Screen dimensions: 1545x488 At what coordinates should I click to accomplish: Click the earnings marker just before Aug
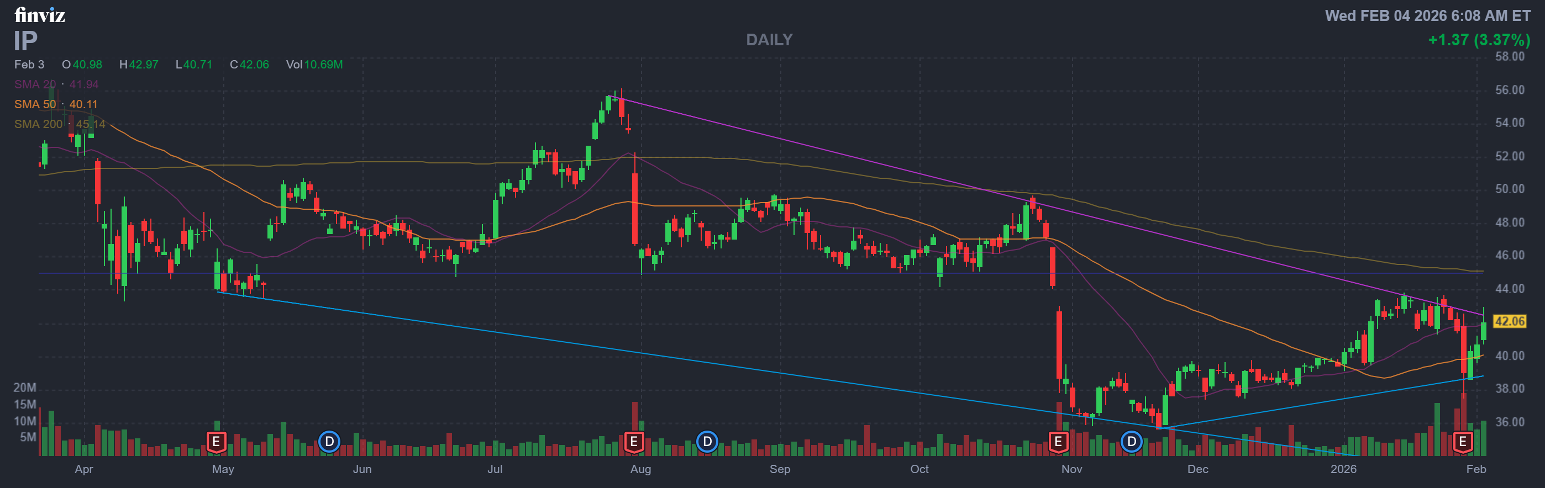[633, 442]
